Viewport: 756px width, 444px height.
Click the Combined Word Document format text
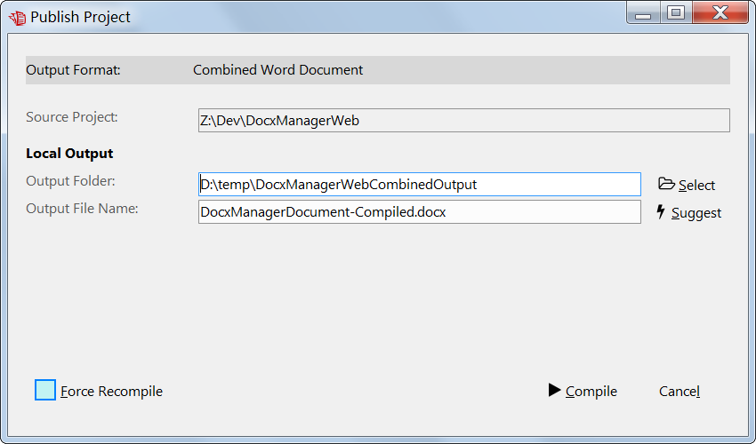click(x=277, y=70)
